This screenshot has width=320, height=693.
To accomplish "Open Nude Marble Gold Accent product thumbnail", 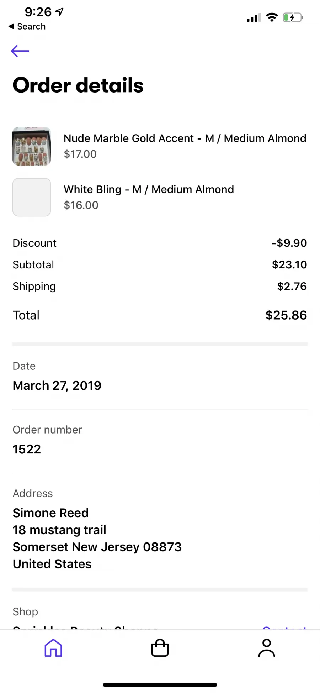I will click(32, 146).
